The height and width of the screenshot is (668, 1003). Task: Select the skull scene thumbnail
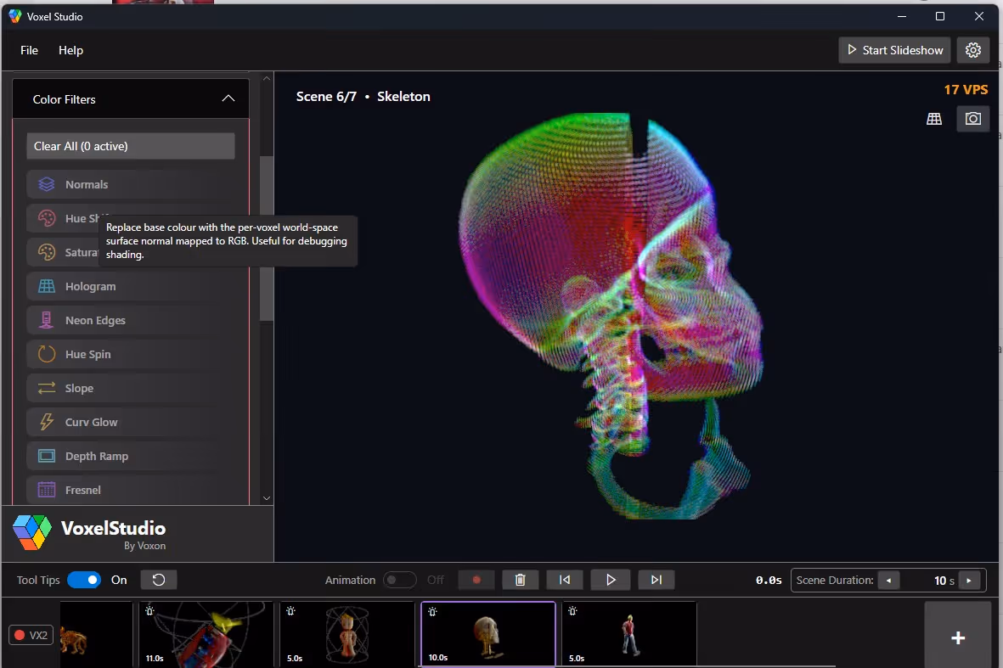tap(488, 633)
